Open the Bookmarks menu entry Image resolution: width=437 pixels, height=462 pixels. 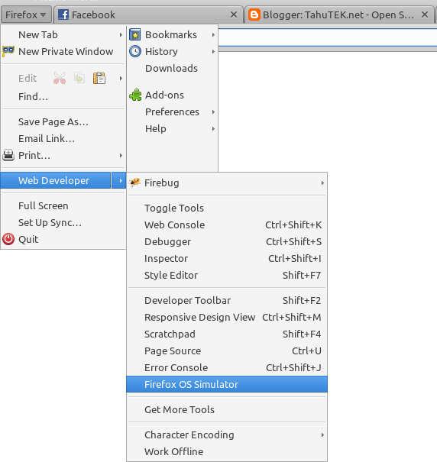click(173, 35)
